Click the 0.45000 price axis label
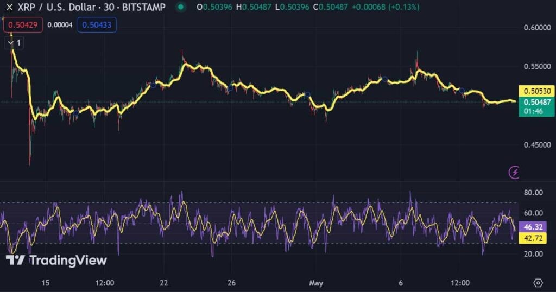556x292 pixels. pyautogui.click(x=537, y=144)
